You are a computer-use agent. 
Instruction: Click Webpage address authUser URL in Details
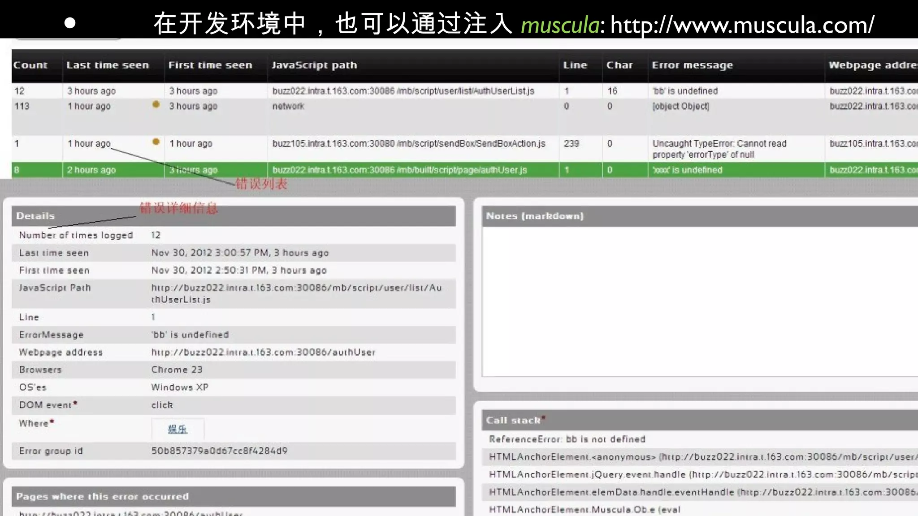263,353
